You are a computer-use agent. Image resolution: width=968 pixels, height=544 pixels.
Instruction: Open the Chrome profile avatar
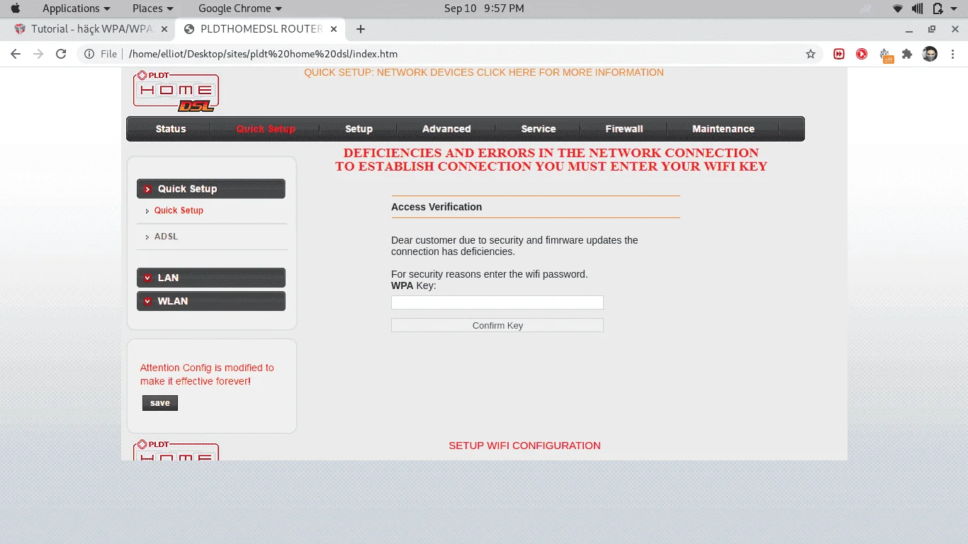click(930, 54)
